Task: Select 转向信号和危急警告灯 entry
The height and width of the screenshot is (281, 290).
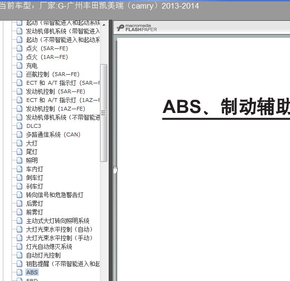Action: pyautogui.click(x=55, y=195)
